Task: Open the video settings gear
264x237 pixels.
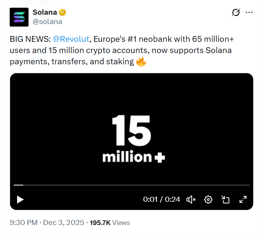Action: [x=209, y=199]
